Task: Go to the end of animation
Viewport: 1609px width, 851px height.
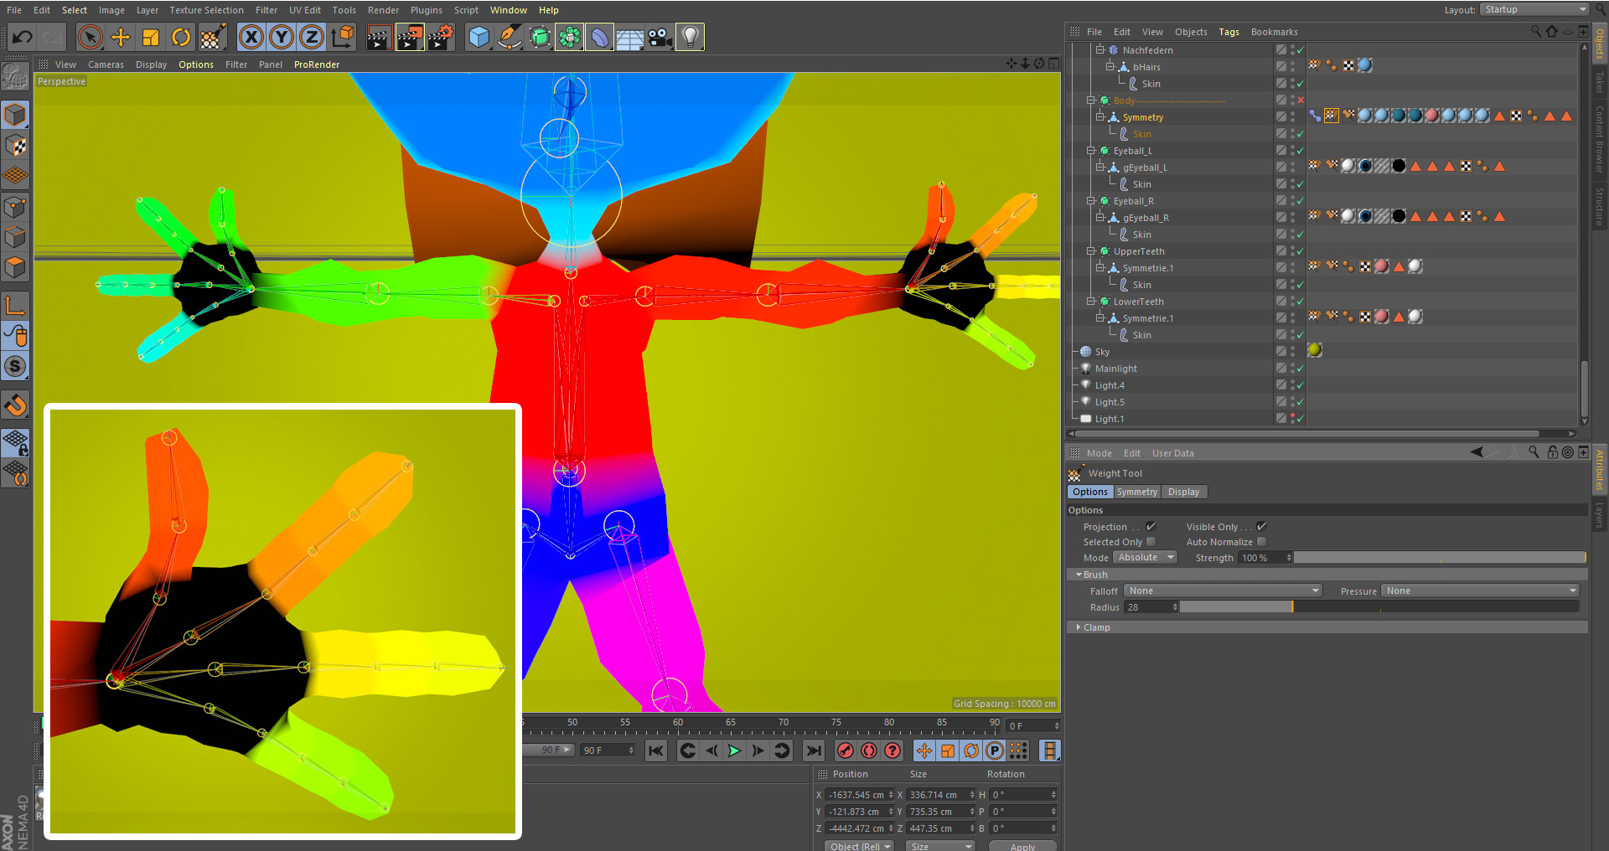Action: click(x=813, y=750)
